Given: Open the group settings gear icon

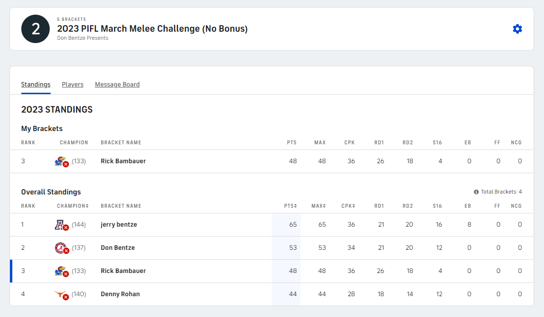Looking at the screenshot, I should coord(517,29).
